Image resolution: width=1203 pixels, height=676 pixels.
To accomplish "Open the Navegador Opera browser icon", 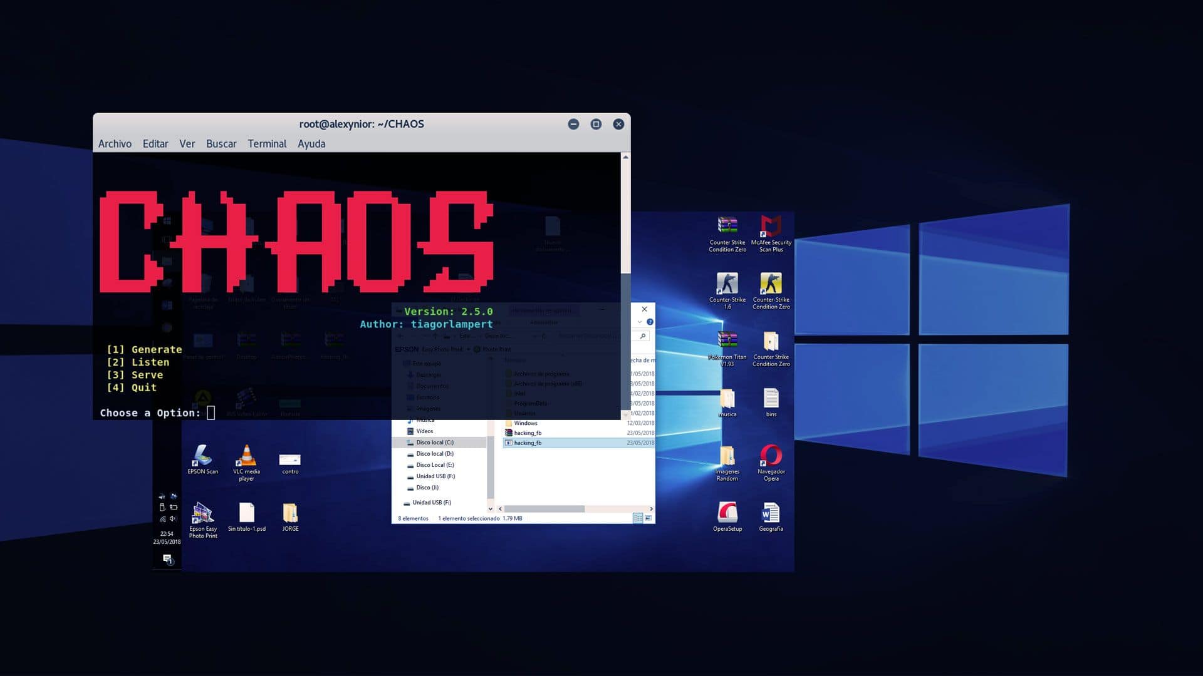I will (771, 454).
